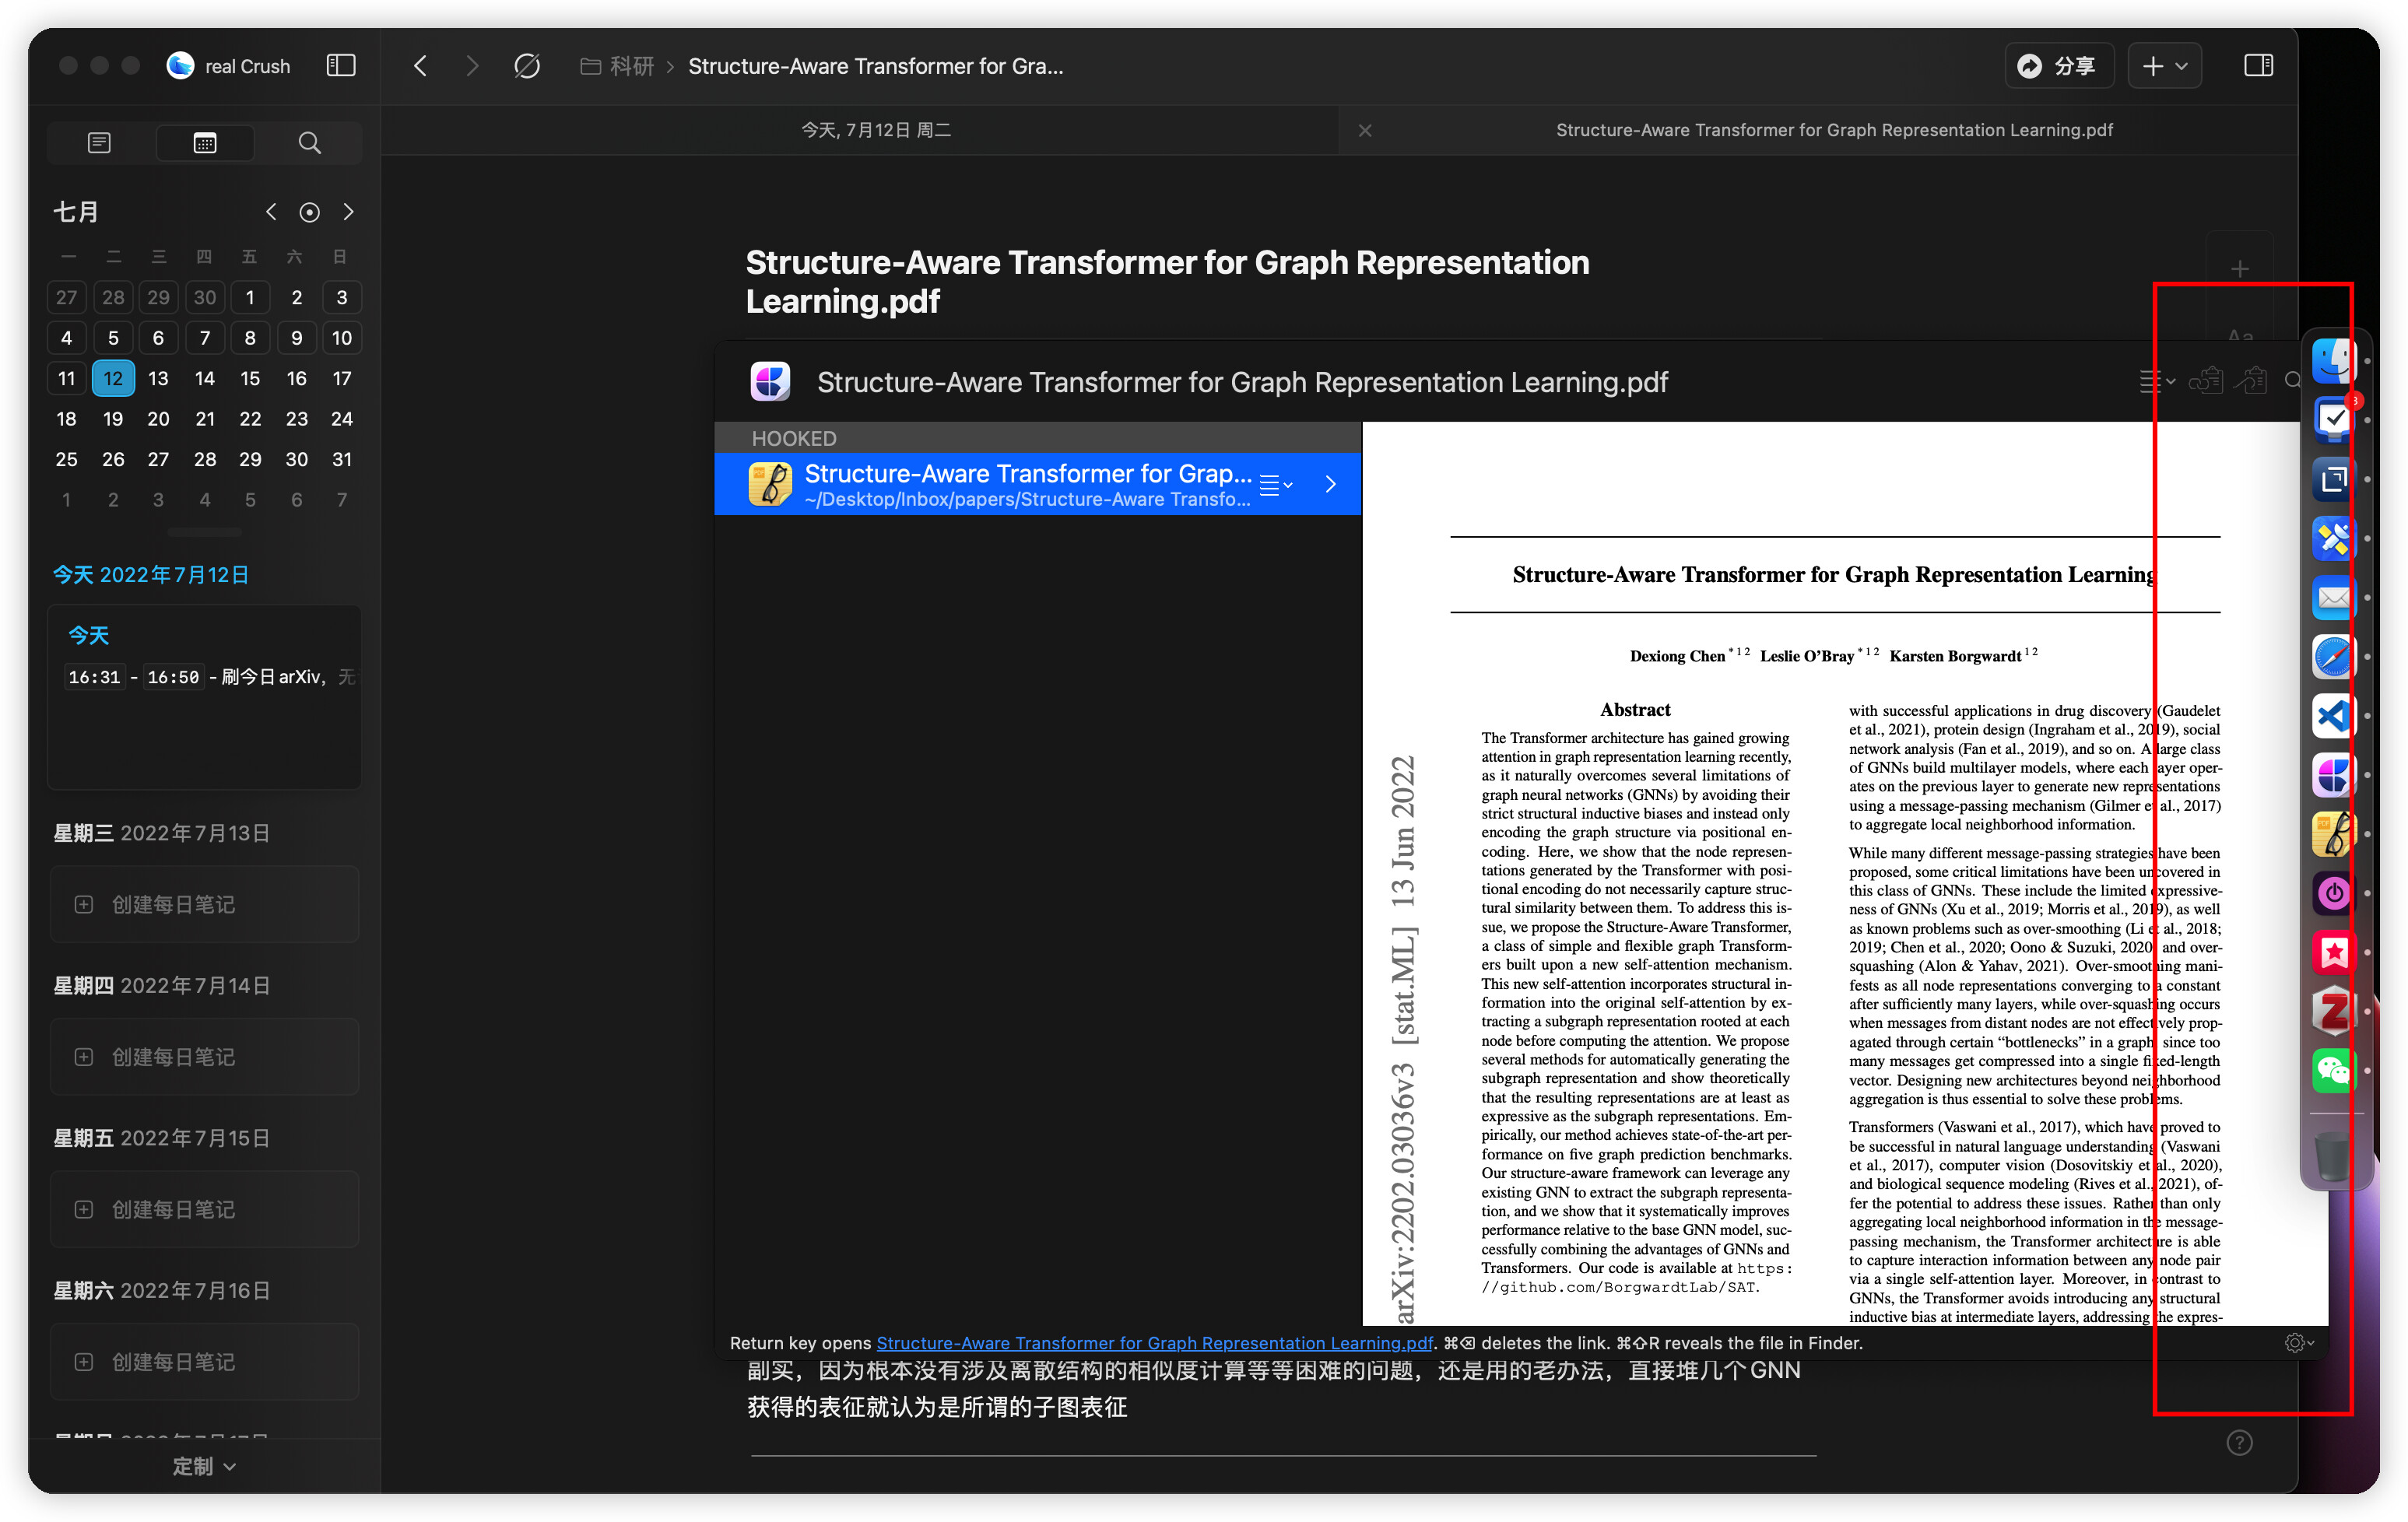Click the sync status circle-slash icon
The image size is (2408, 1522).
[527, 66]
